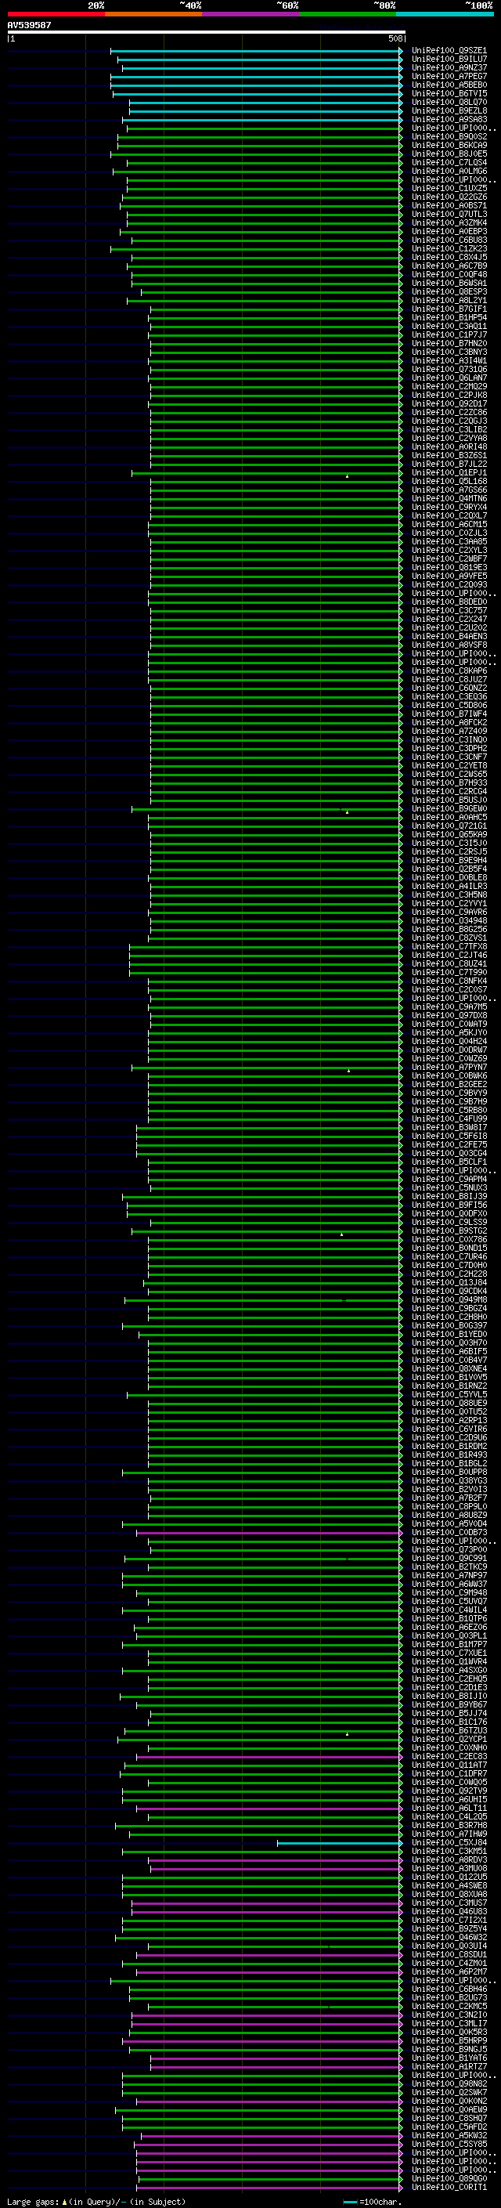Screen dimensions: 501x2208
Task: Select hit label UniRef100_A7PYN7
Action: tap(449, 1067)
